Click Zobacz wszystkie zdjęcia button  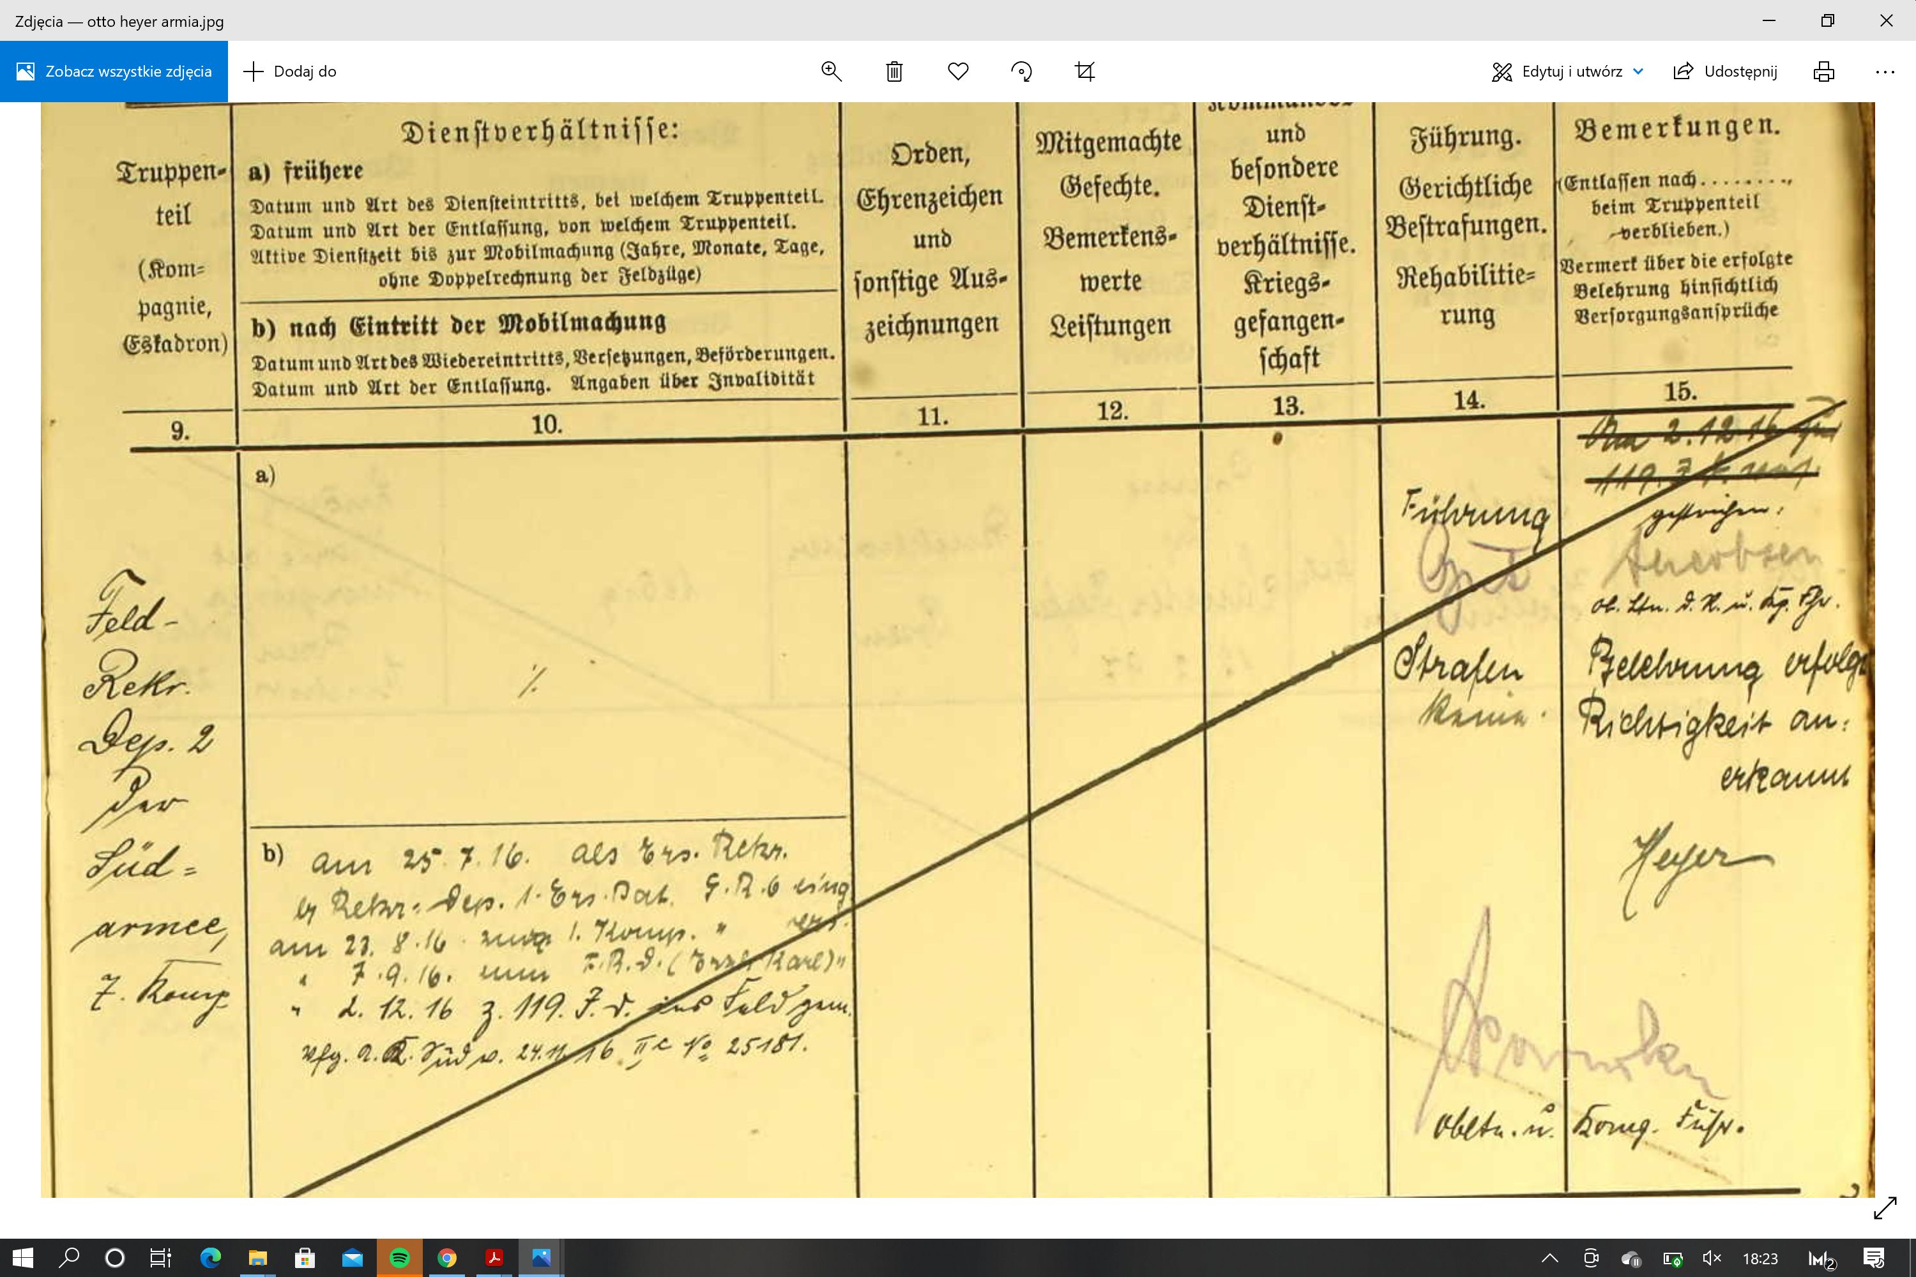tap(114, 72)
